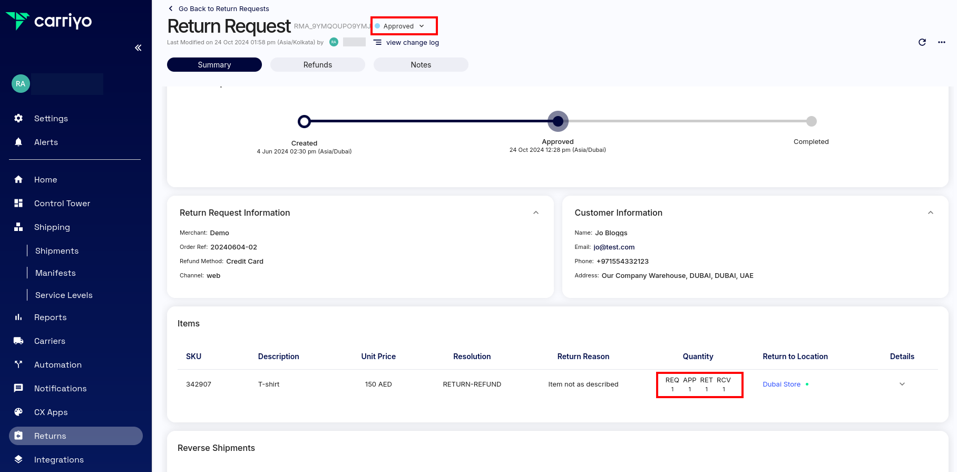Click the Carriyo logo
Image resolution: width=957 pixels, height=472 pixels.
click(49, 21)
